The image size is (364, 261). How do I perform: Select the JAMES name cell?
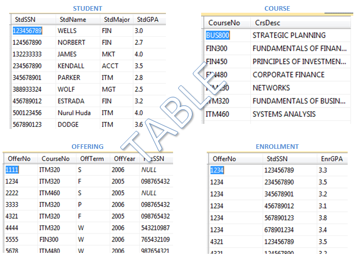tap(67, 54)
